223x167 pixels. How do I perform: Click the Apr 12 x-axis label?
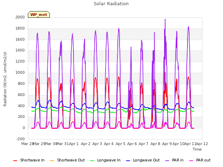pos(202,144)
